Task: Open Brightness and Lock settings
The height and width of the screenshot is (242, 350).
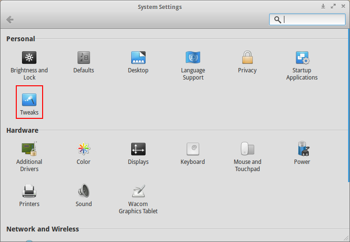Action: tap(29, 66)
